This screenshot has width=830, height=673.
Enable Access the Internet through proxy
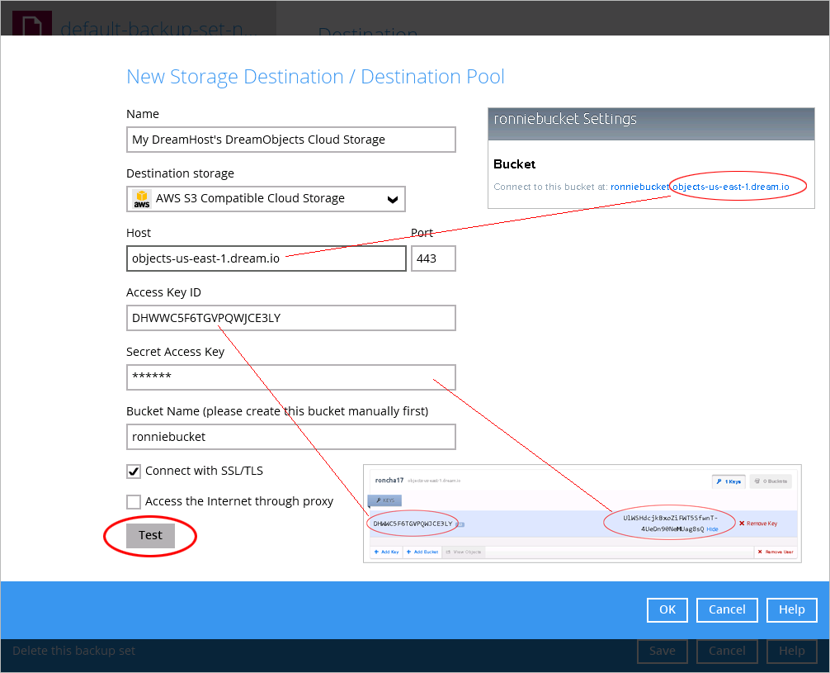point(134,501)
